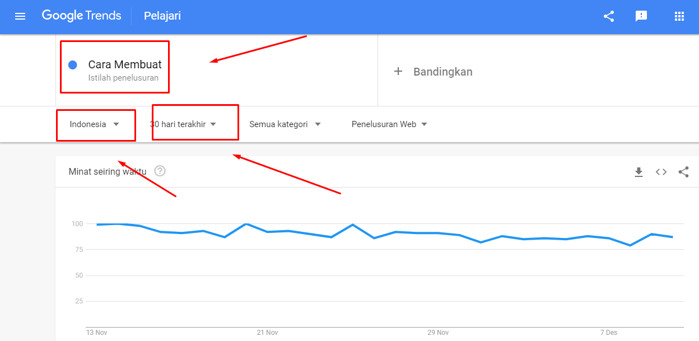The height and width of the screenshot is (341, 699).
Task: Expand the Semua kategori dropdown
Action: pos(285,124)
